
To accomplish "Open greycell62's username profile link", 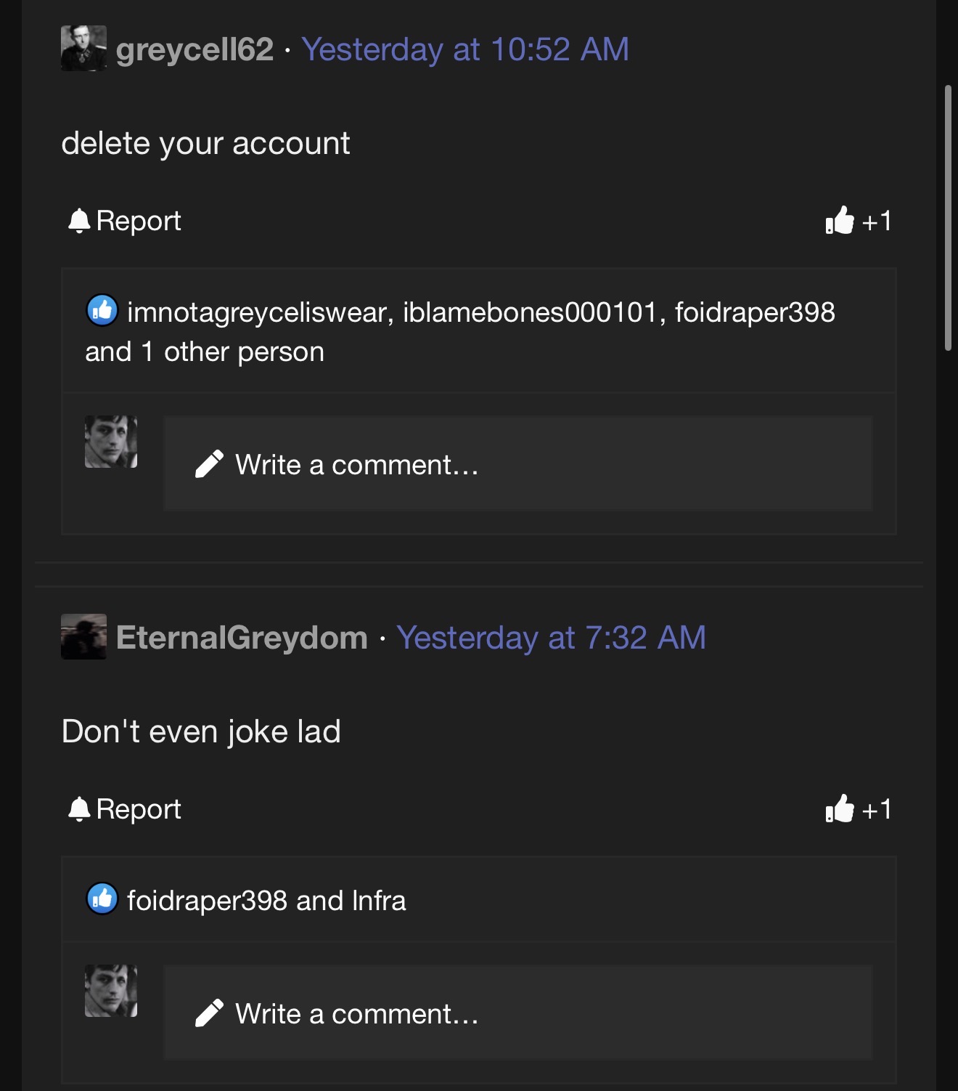I will [195, 49].
